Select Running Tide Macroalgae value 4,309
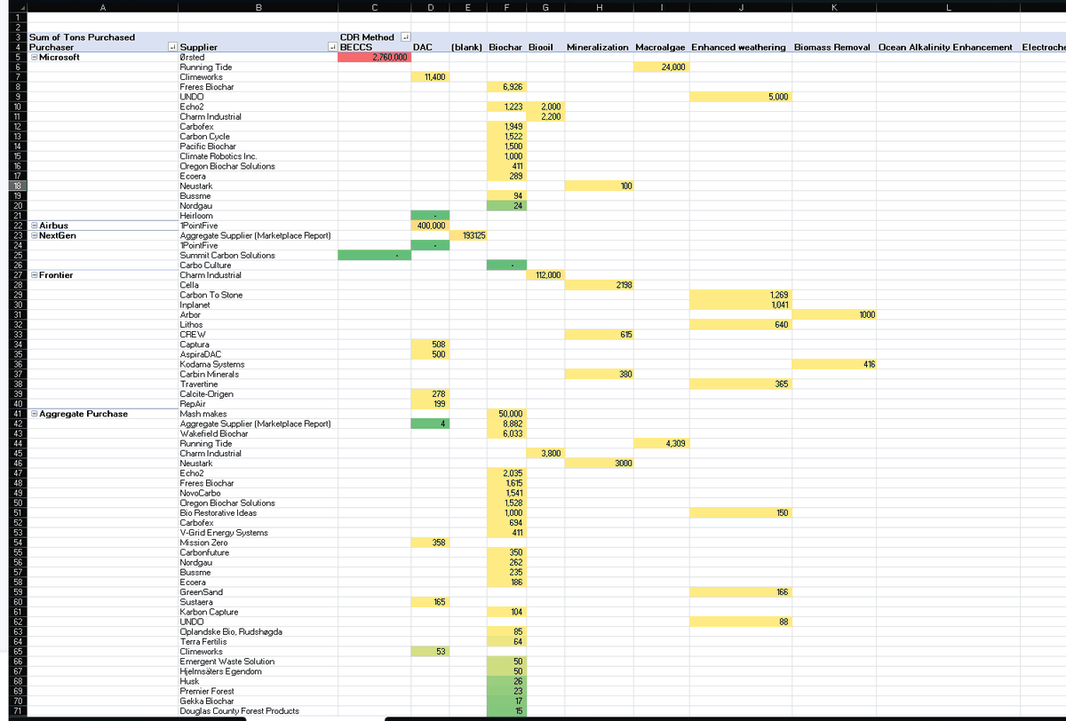 click(x=662, y=443)
